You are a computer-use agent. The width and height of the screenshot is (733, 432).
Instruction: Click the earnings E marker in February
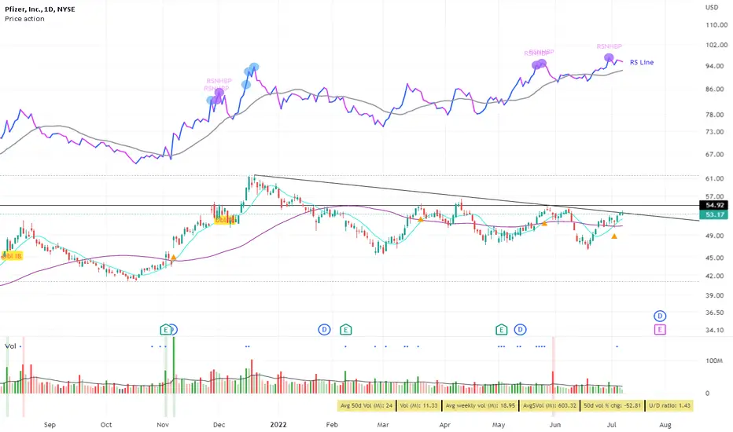[x=345, y=330]
